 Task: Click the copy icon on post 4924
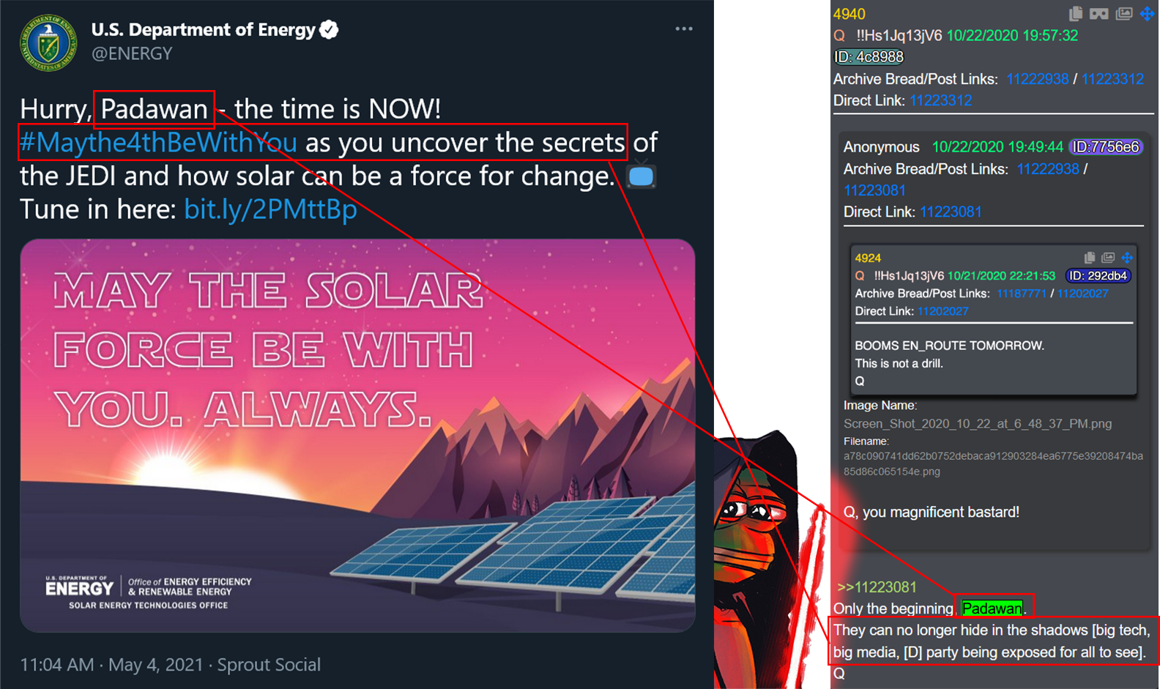click(x=1090, y=258)
